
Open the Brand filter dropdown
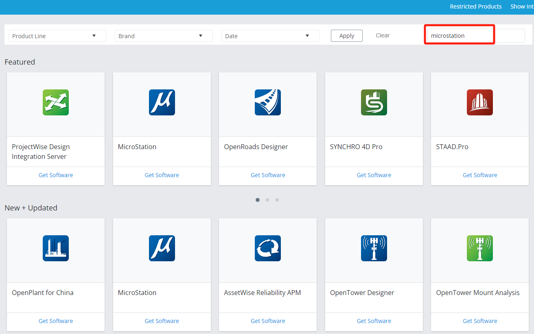pos(164,36)
